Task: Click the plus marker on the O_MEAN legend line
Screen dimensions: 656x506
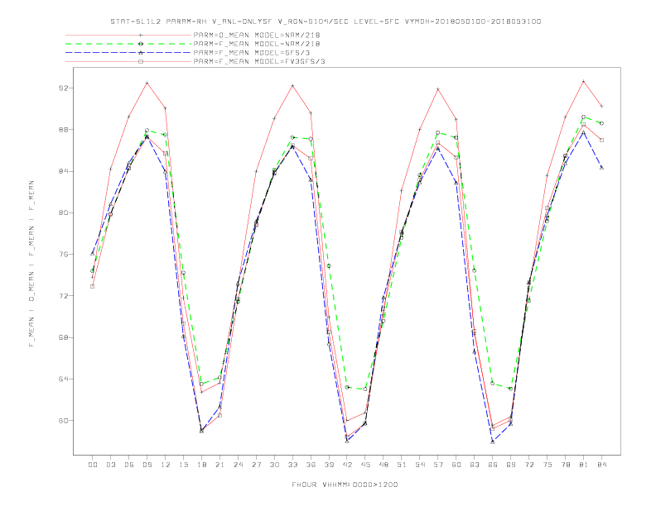Action: tap(141, 35)
